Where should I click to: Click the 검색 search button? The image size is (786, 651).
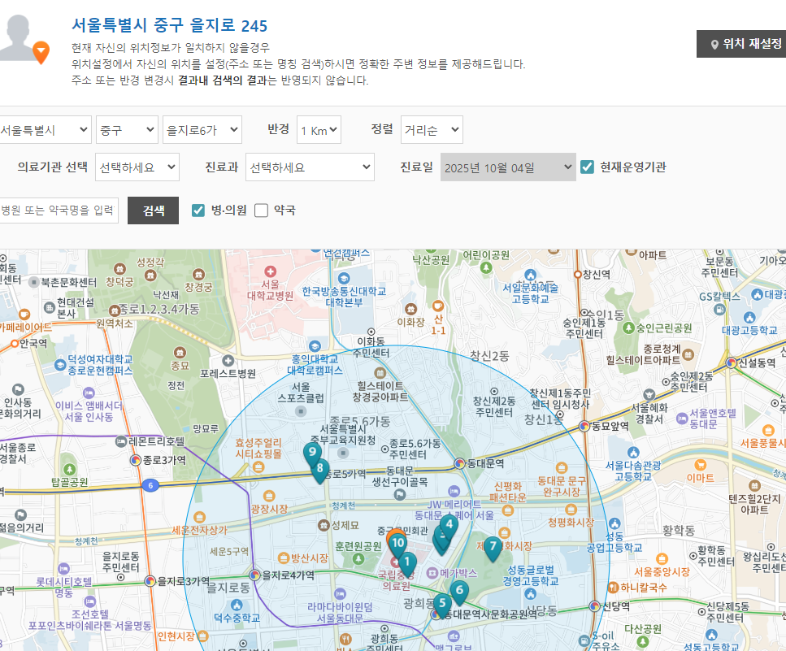pyautogui.click(x=154, y=210)
